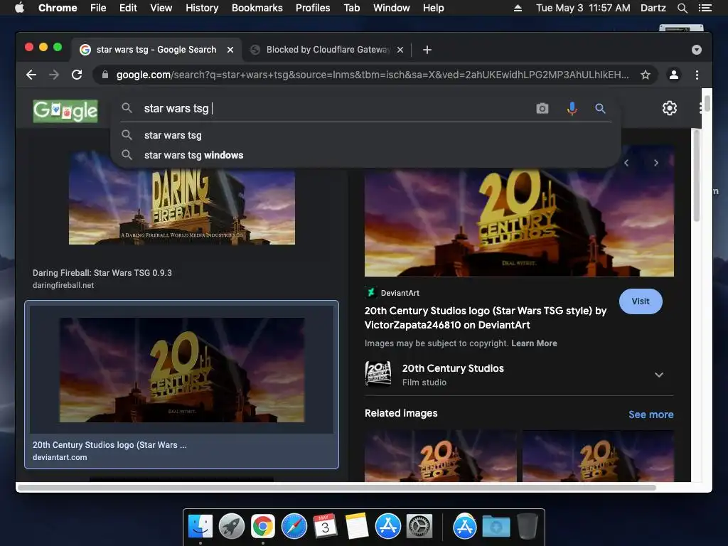Image resolution: width=728 pixels, height=546 pixels.
Task: Open Google quick settings gear
Action: pos(670,108)
